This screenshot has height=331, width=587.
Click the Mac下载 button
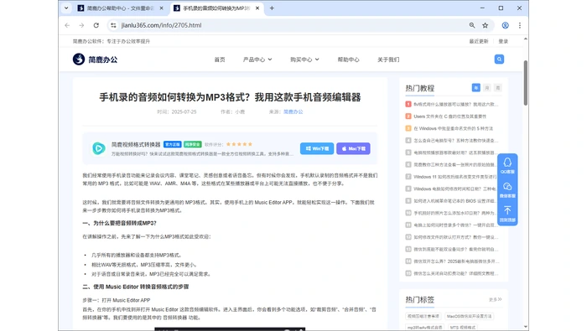[353, 148]
